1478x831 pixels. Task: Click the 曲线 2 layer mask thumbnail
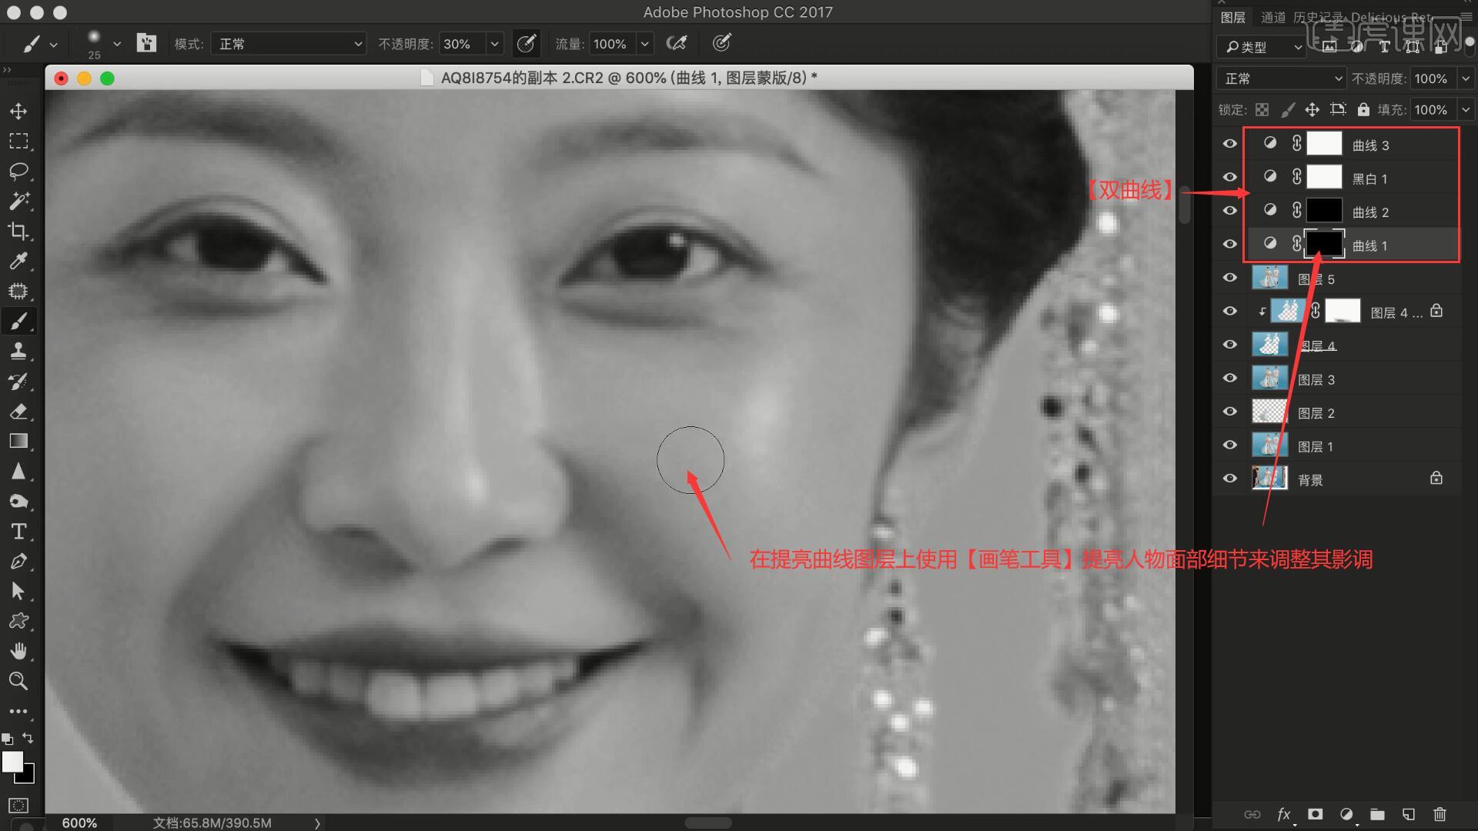point(1324,211)
